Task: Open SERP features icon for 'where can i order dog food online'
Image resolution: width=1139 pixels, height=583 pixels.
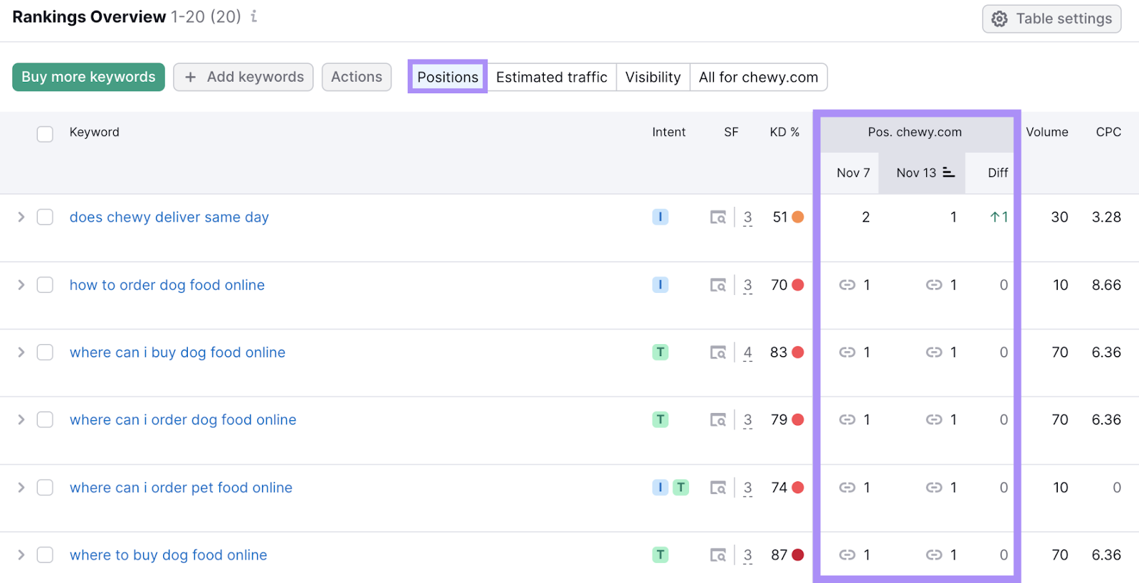Action: pos(718,420)
